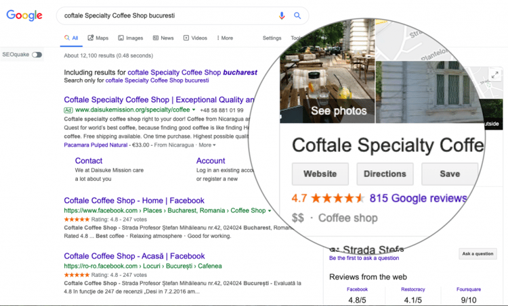Expand the daisukemission.org URL dropdown arrow
Screen dimensions: 508x306
tap(194, 110)
